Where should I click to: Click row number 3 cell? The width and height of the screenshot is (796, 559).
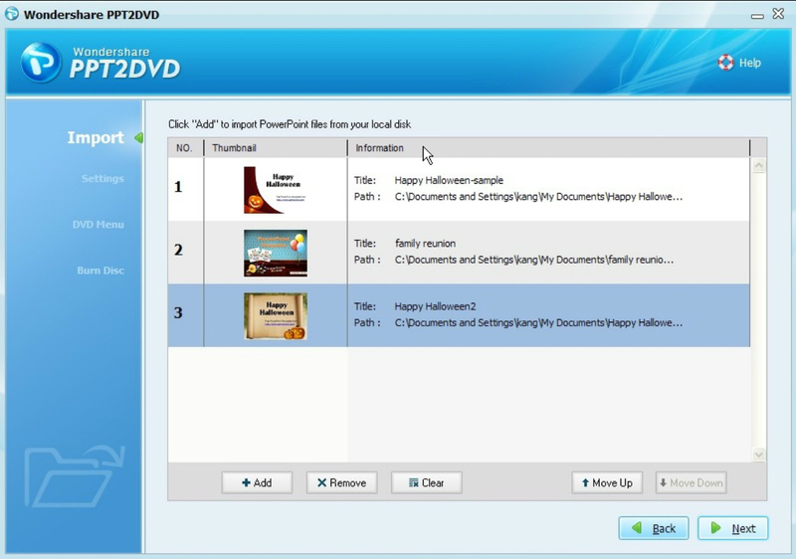[186, 315]
